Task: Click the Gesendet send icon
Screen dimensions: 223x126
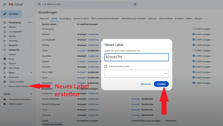Action: (x=5, y=41)
